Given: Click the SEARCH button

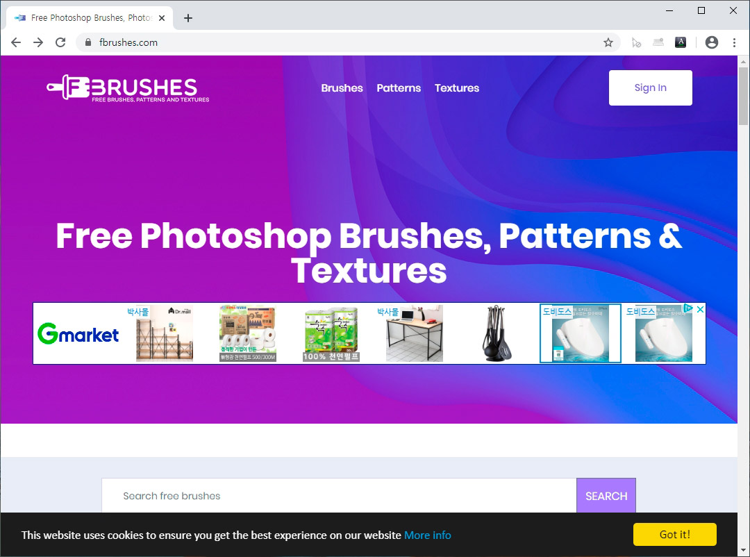Looking at the screenshot, I should pos(606,496).
